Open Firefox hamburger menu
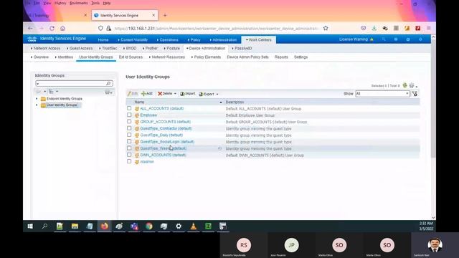The height and width of the screenshot is (258, 459). click(429, 28)
